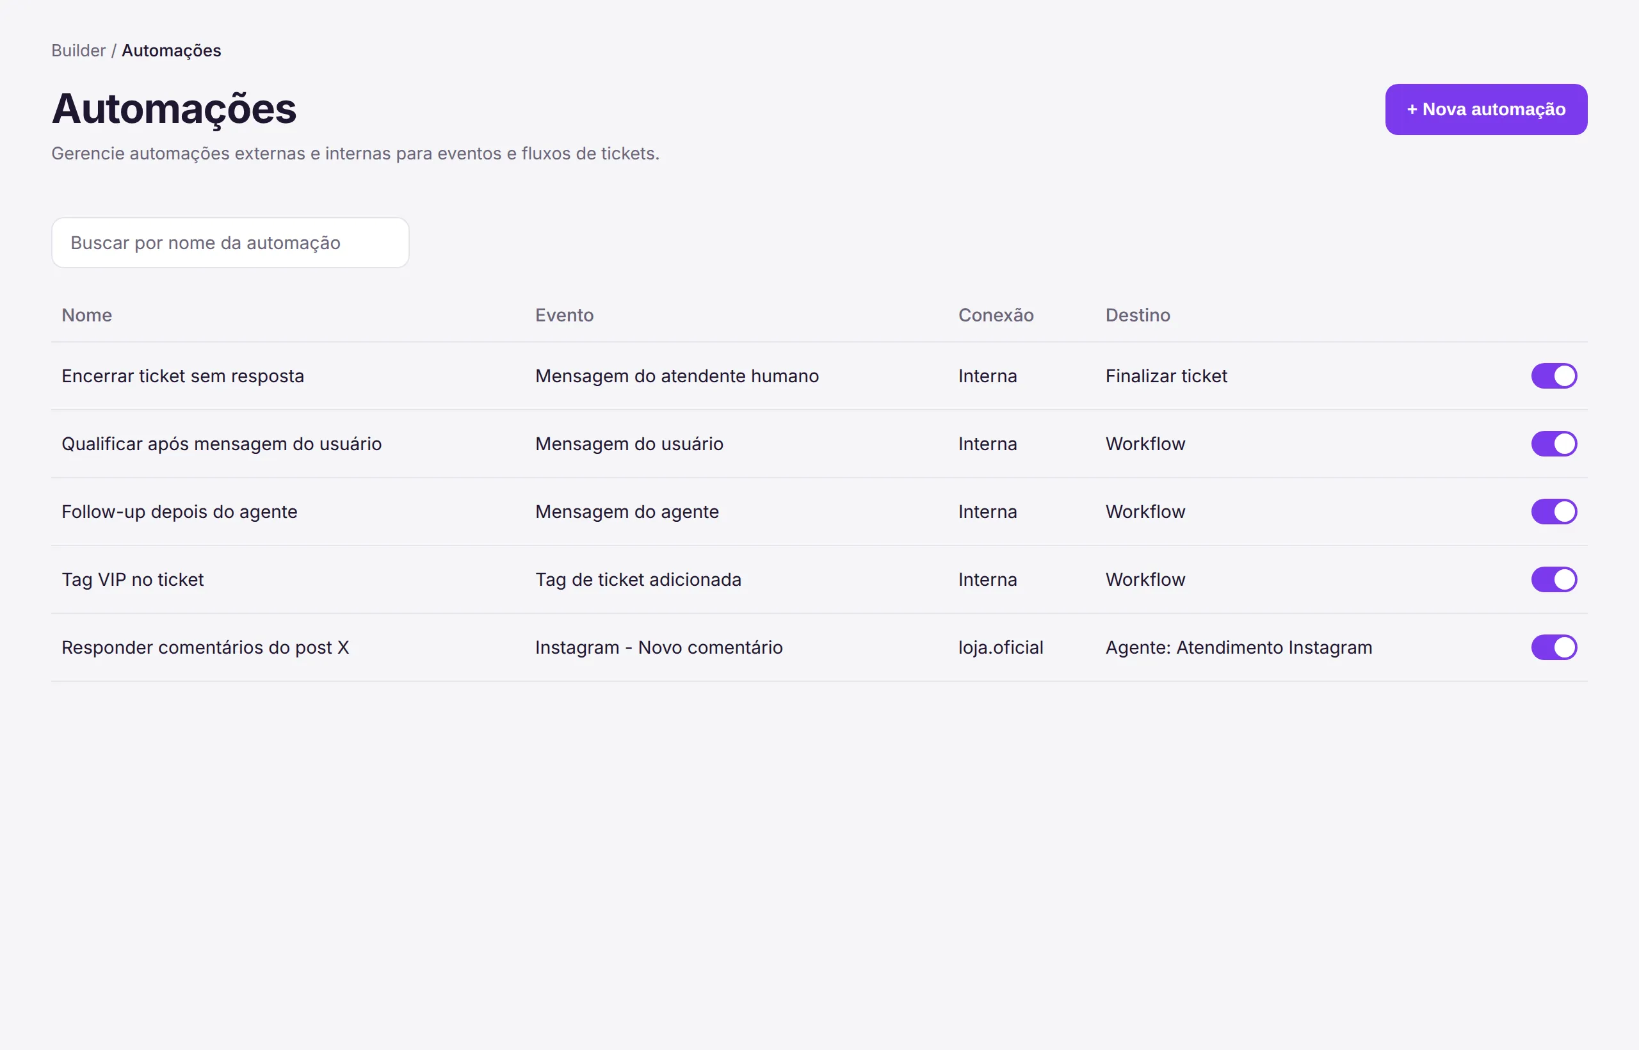Click the large 'Automações' page heading
The height and width of the screenshot is (1050, 1639).
coord(175,109)
